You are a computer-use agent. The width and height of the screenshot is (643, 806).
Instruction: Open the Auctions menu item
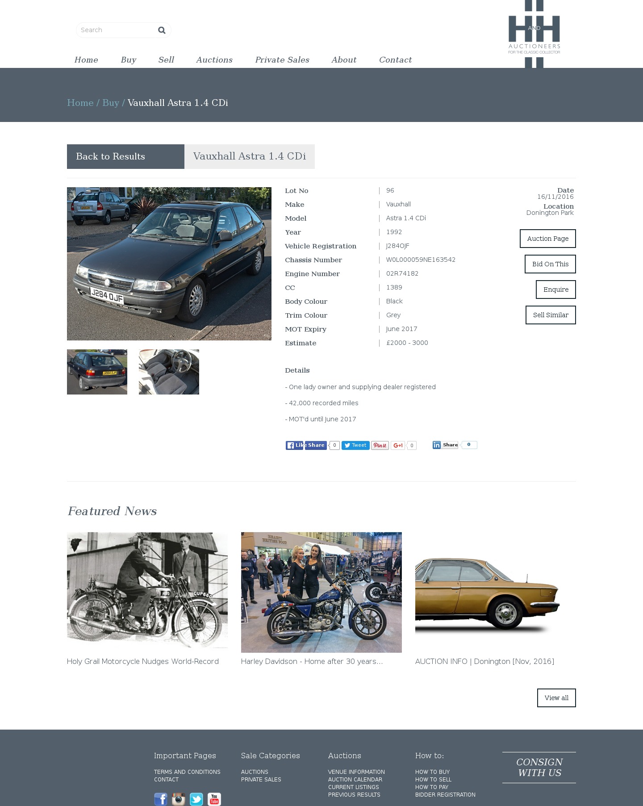pyautogui.click(x=214, y=60)
